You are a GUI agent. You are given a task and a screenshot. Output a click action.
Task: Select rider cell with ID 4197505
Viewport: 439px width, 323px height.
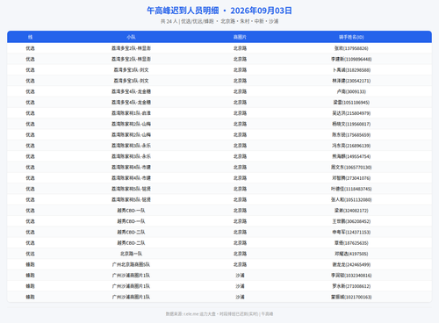(351, 254)
